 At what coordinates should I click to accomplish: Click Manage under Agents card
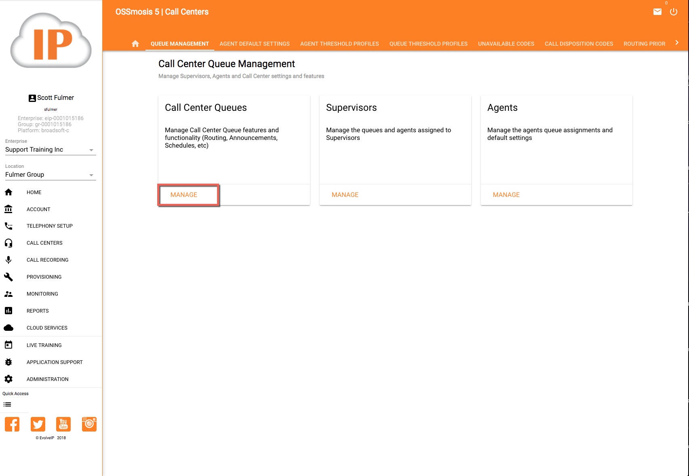pos(506,195)
